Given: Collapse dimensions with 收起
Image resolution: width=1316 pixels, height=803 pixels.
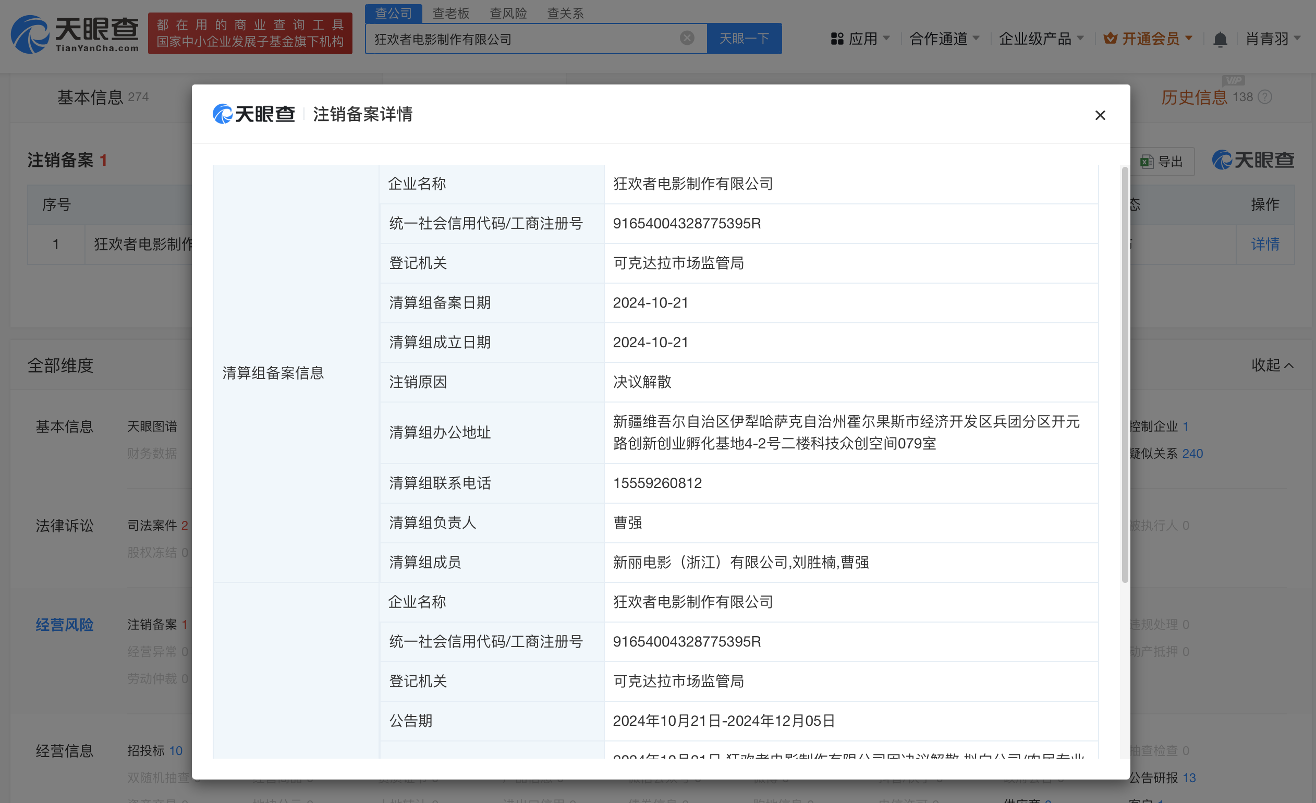Looking at the screenshot, I should [x=1272, y=365].
